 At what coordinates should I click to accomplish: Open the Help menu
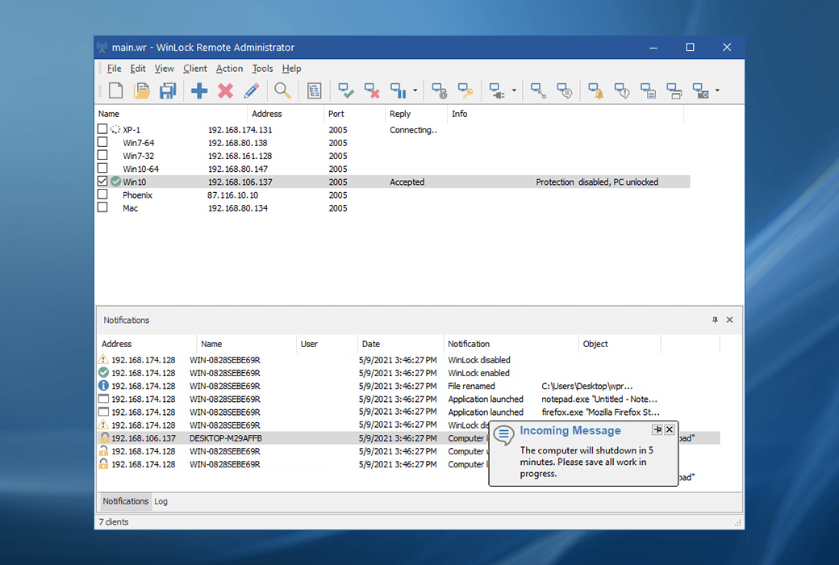tap(291, 69)
